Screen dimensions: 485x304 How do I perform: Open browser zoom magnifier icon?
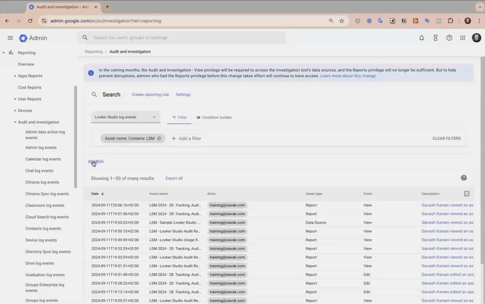point(331,21)
